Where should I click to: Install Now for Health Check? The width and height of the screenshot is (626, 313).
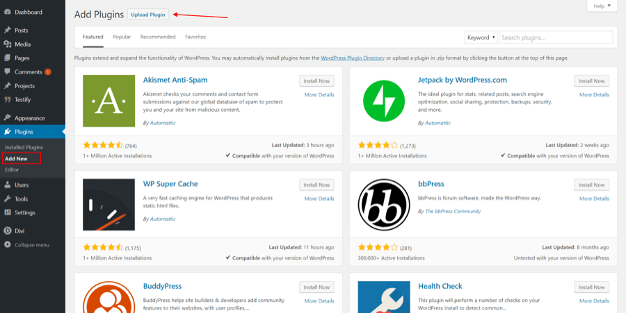pos(592,287)
